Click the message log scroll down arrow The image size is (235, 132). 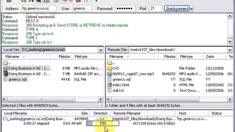click(x=230, y=41)
